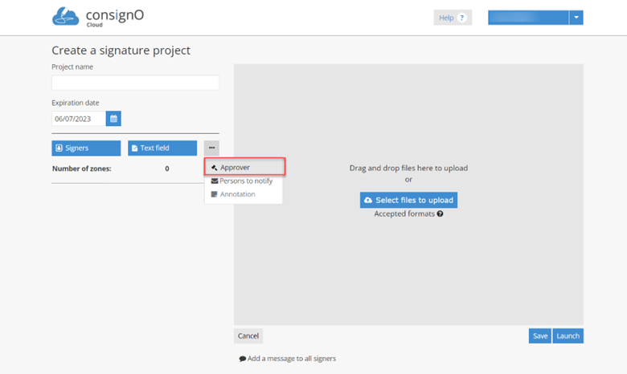Click the note icon next to Annotation
This screenshot has height=374, width=627.
214,194
